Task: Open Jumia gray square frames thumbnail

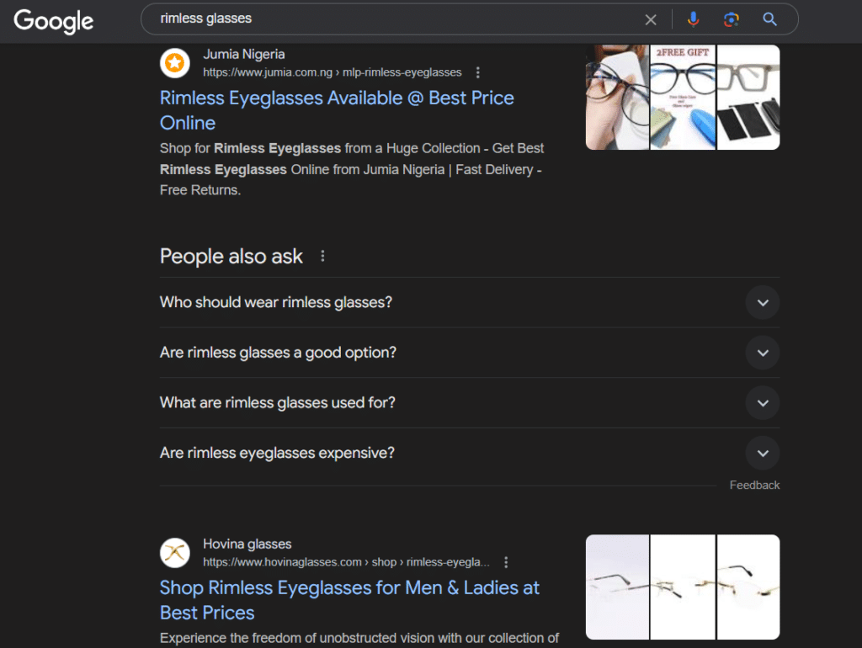Action: pos(748,98)
